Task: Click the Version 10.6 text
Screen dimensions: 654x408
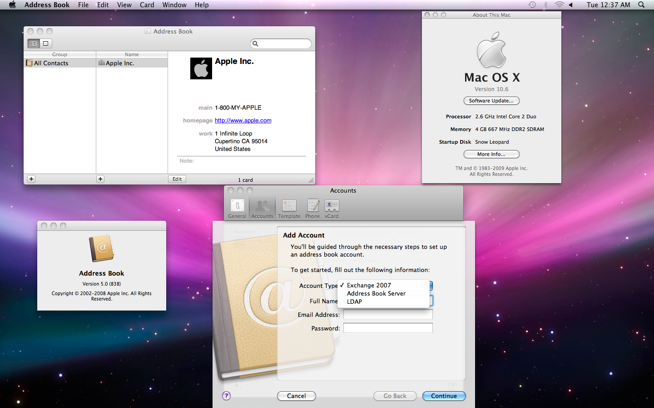Action: tap(491, 89)
